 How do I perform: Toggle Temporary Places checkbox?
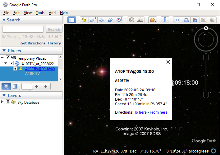click(8, 57)
